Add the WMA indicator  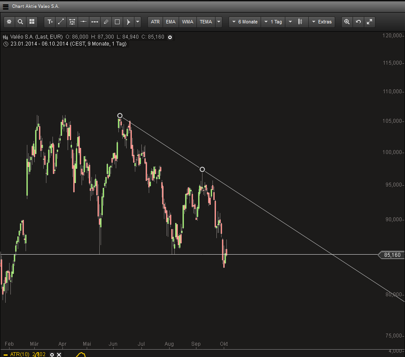pos(188,22)
